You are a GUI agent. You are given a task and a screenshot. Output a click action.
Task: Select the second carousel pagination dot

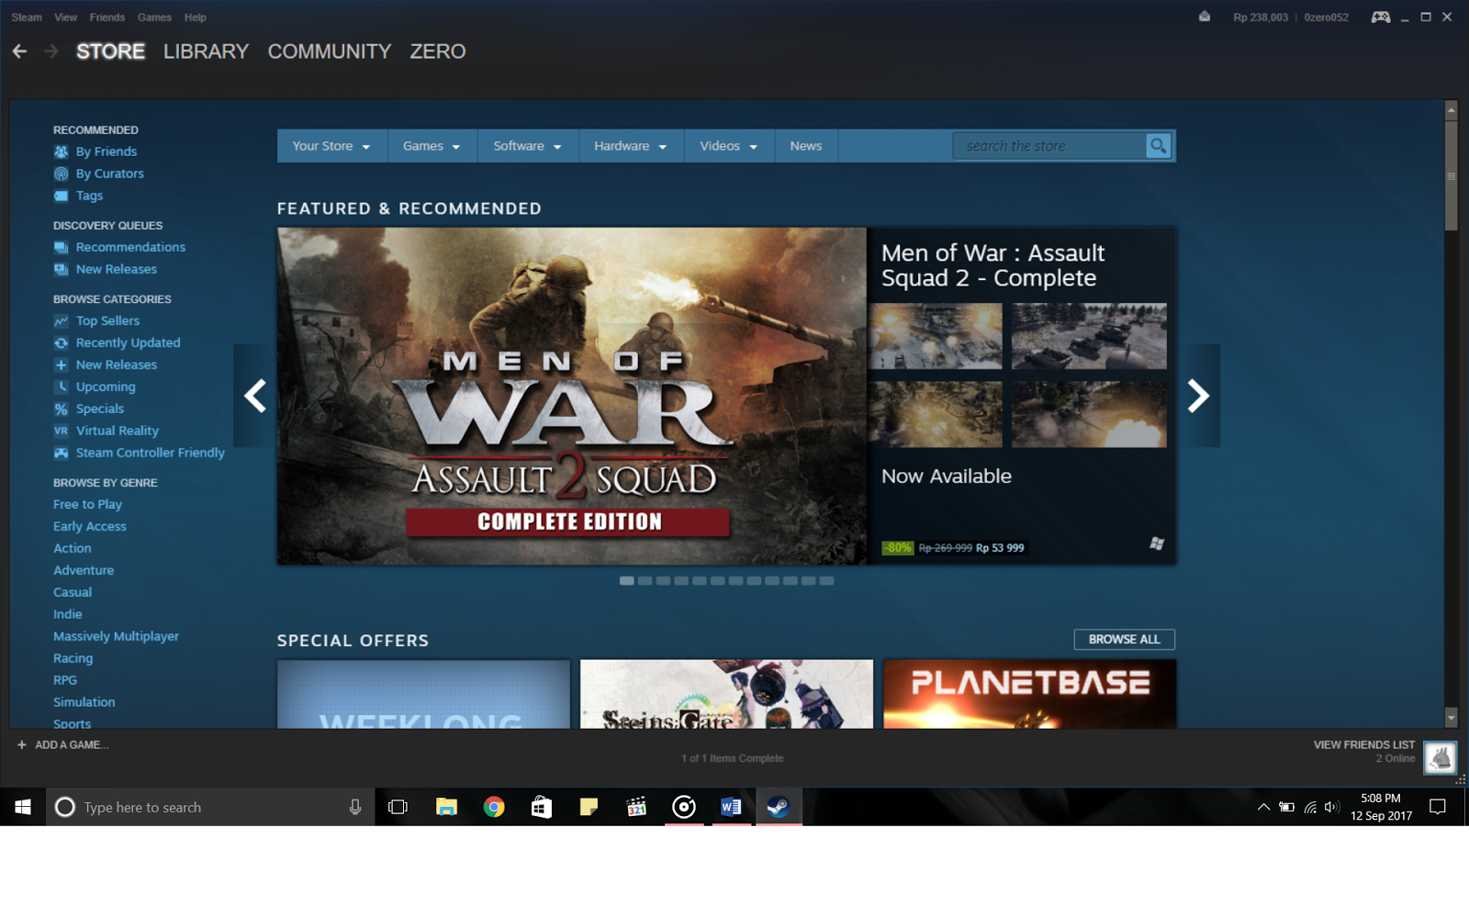[x=645, y=580]
